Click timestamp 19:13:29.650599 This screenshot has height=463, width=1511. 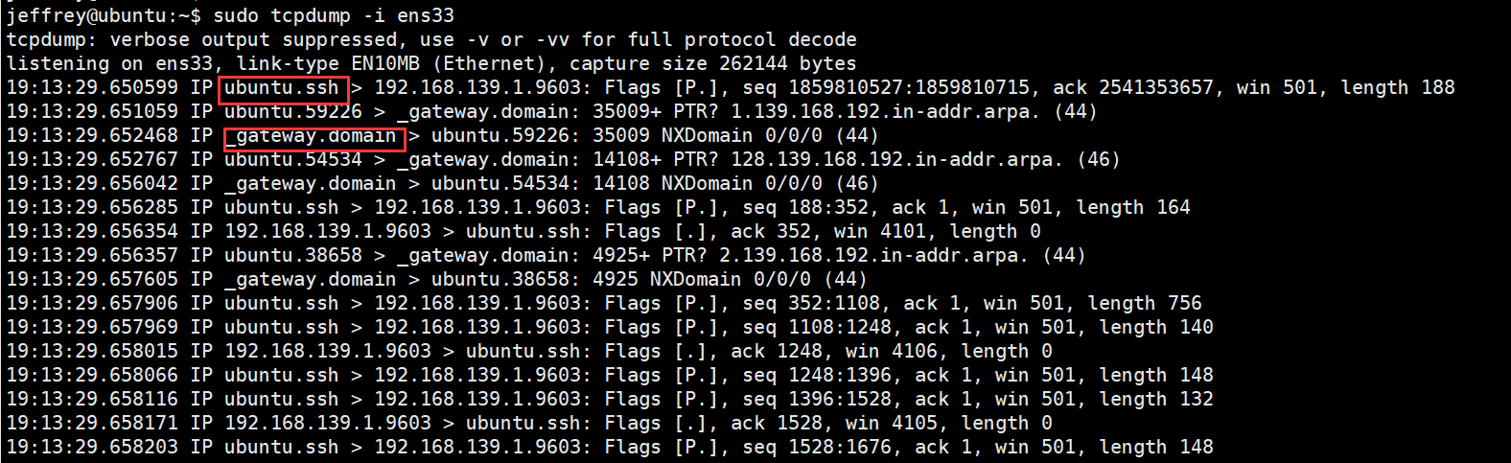[92, 88]
